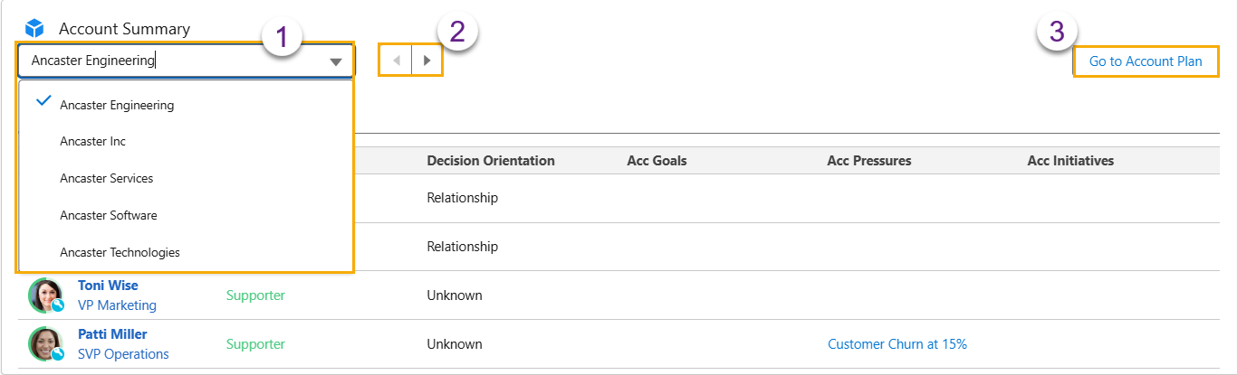Image resolution: width=1237 pixels, height=375 pixels.
Task: Choose Ancaster Inc from the dropdown
Action: click(x=92, y=142)
